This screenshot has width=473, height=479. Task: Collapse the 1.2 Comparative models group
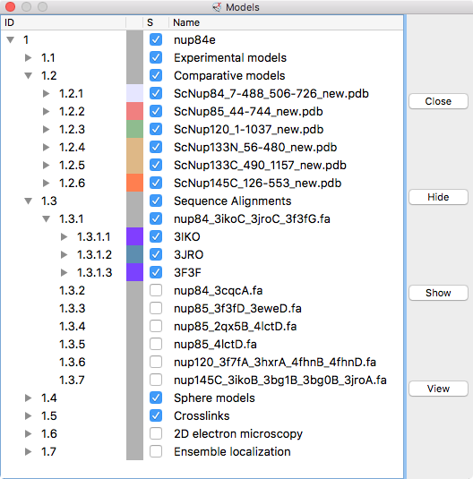click(x=28, y=75)
